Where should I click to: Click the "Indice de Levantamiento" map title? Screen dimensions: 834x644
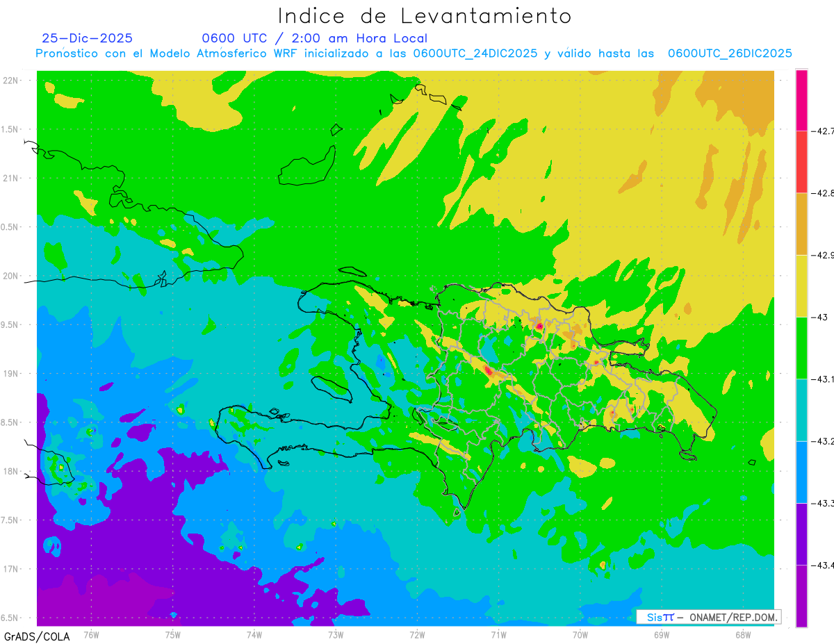pos(425,16)
